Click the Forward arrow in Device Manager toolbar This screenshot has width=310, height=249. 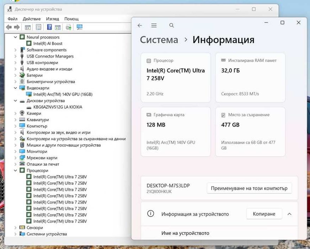point(17,27)
